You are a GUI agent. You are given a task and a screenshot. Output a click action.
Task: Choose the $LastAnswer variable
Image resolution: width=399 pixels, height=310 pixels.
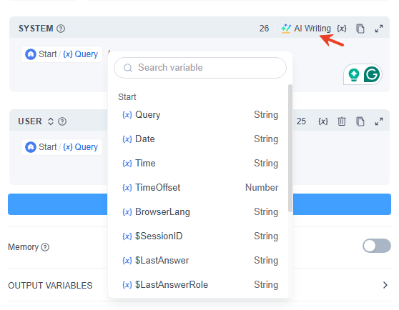click(x=200, y=261)
